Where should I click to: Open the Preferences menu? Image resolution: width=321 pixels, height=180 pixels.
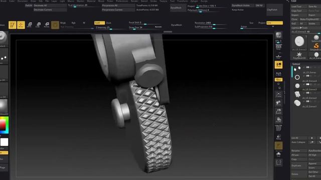tap(122, 1)
